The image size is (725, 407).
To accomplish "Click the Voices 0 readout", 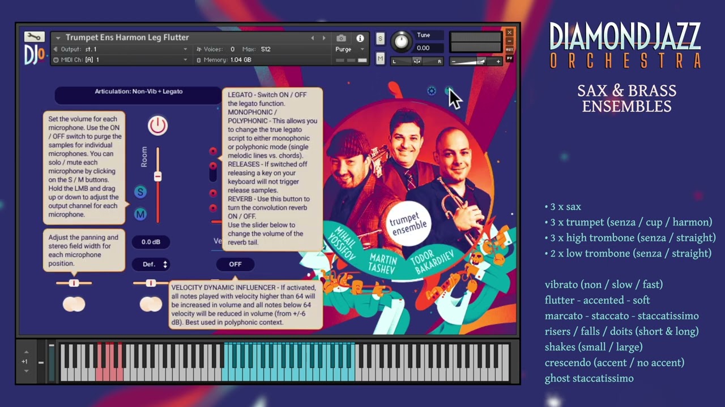I will [x=216, y=49].
